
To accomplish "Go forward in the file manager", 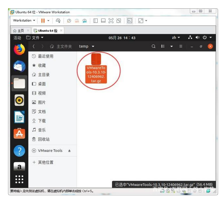I will tap(42, 46).
